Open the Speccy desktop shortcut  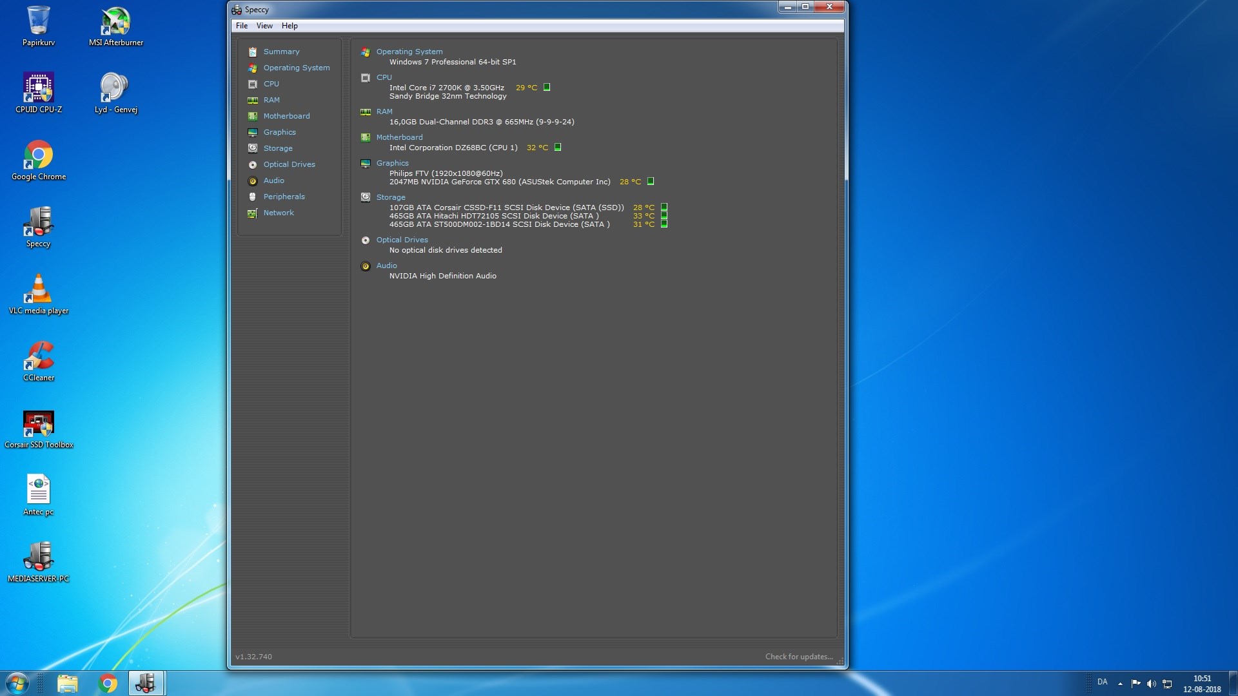coord(39,227)
